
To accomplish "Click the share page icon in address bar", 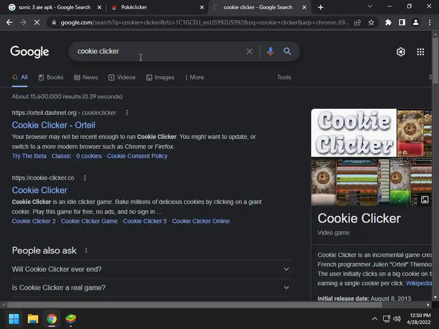I will 358,22.
